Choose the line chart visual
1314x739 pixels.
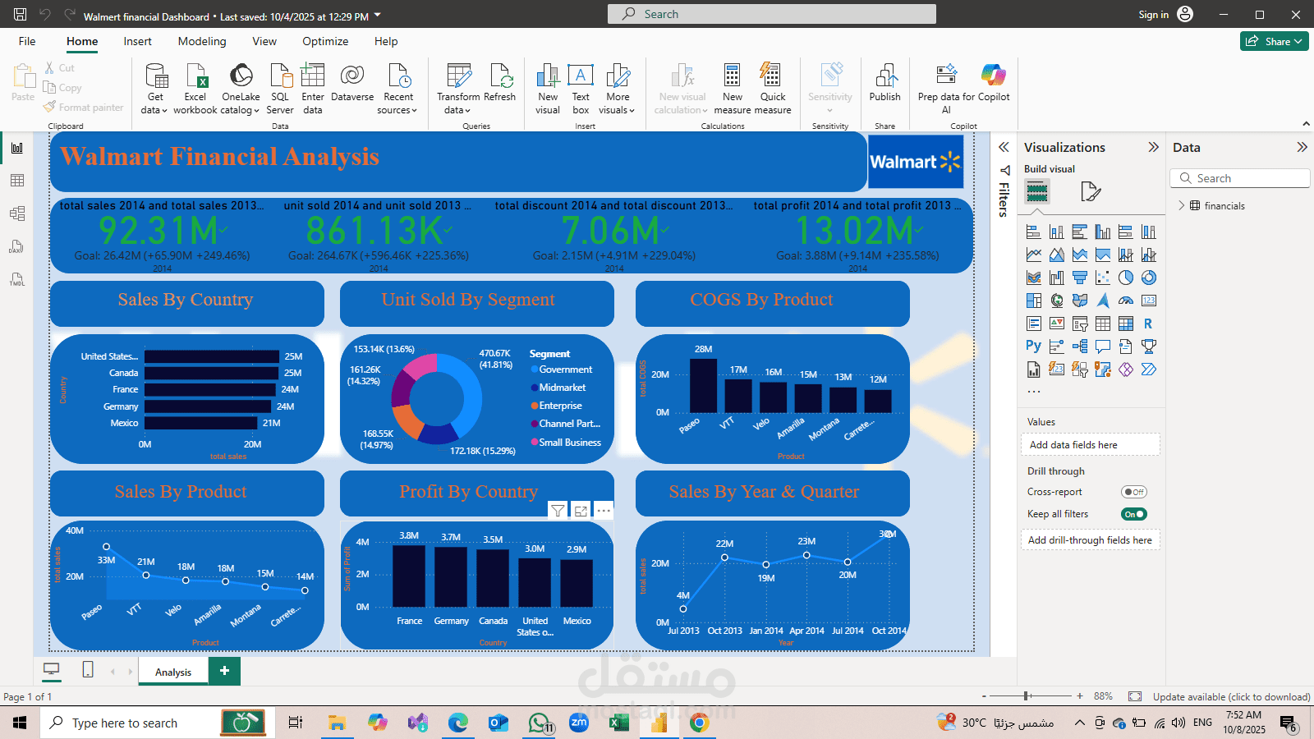(1034, 255)
